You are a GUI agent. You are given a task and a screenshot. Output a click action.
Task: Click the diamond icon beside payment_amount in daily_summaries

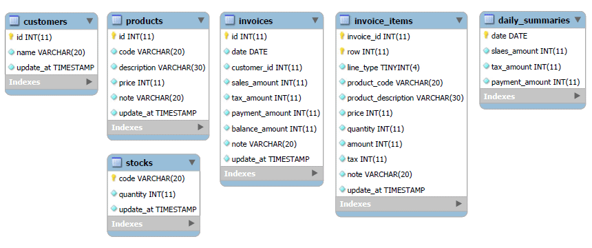click(486, 81)
